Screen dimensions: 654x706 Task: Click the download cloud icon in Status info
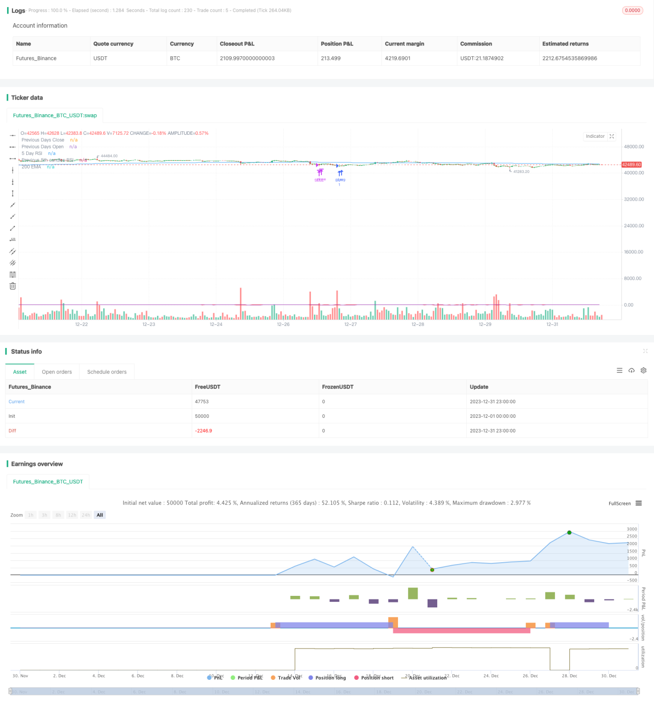[x=631, y=371]
